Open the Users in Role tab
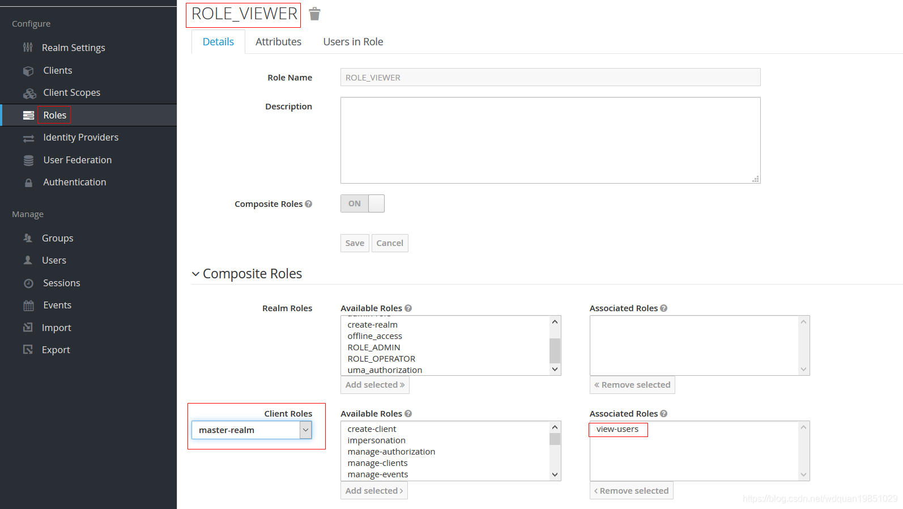Image resolution: width=903 pixels, height=509 pixels. coord(353,42)
